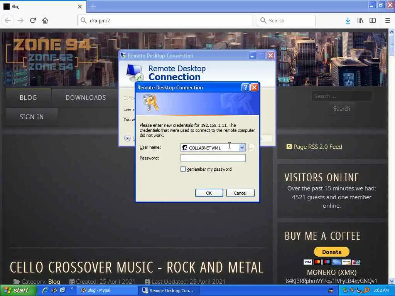Click the orange magnifier tray icon
Viewport: 395px width, 296px height.
pyautogui.click(x=367, y=290)
